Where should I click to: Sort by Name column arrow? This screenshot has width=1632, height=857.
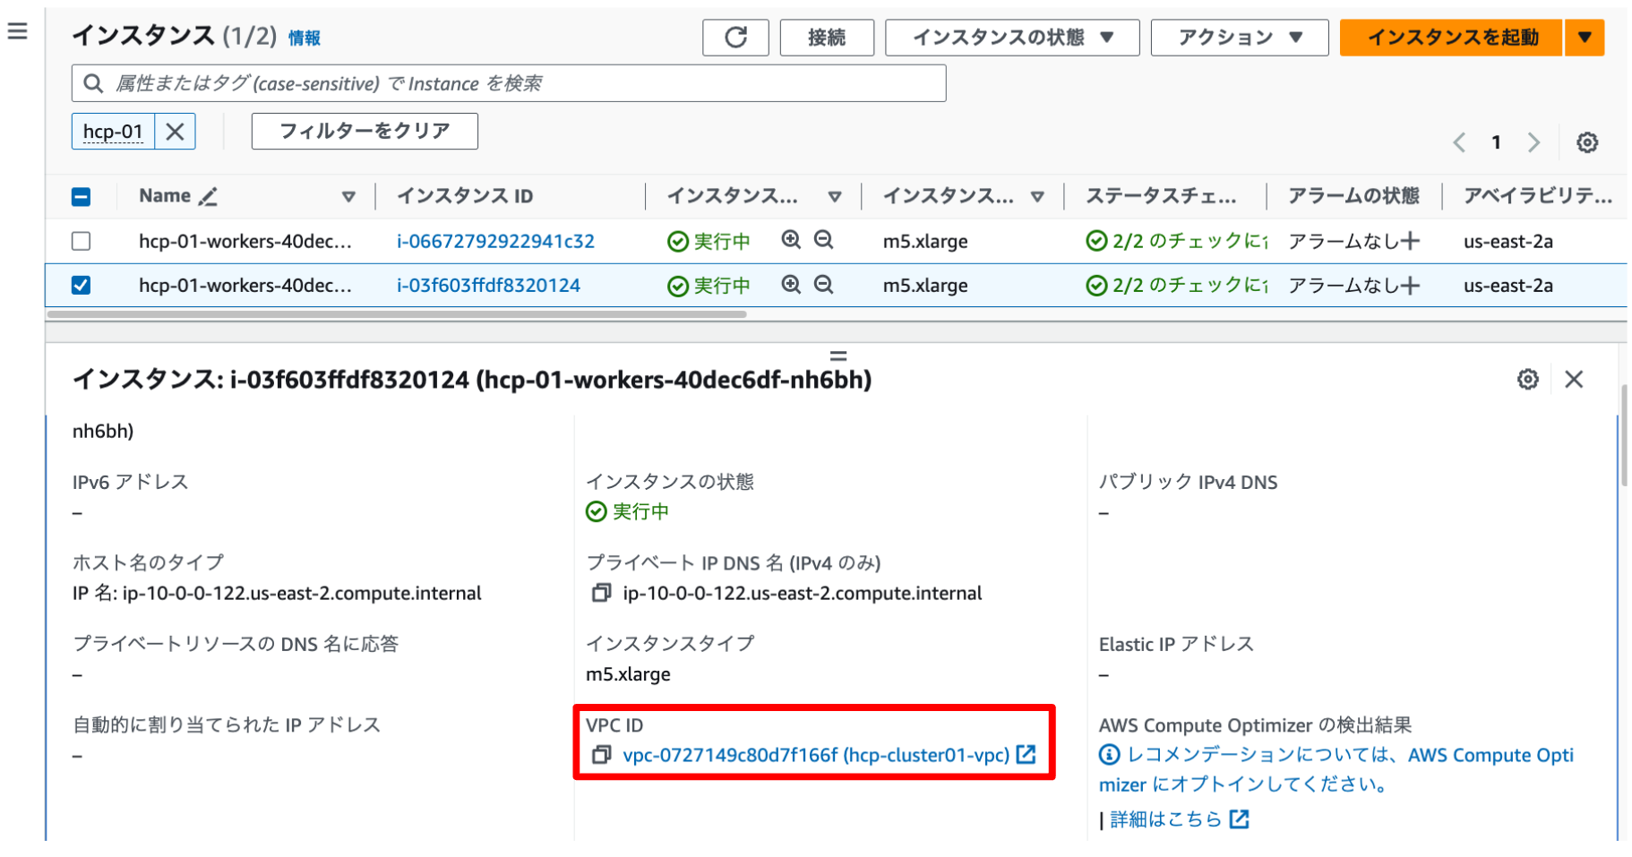point(348,197)
